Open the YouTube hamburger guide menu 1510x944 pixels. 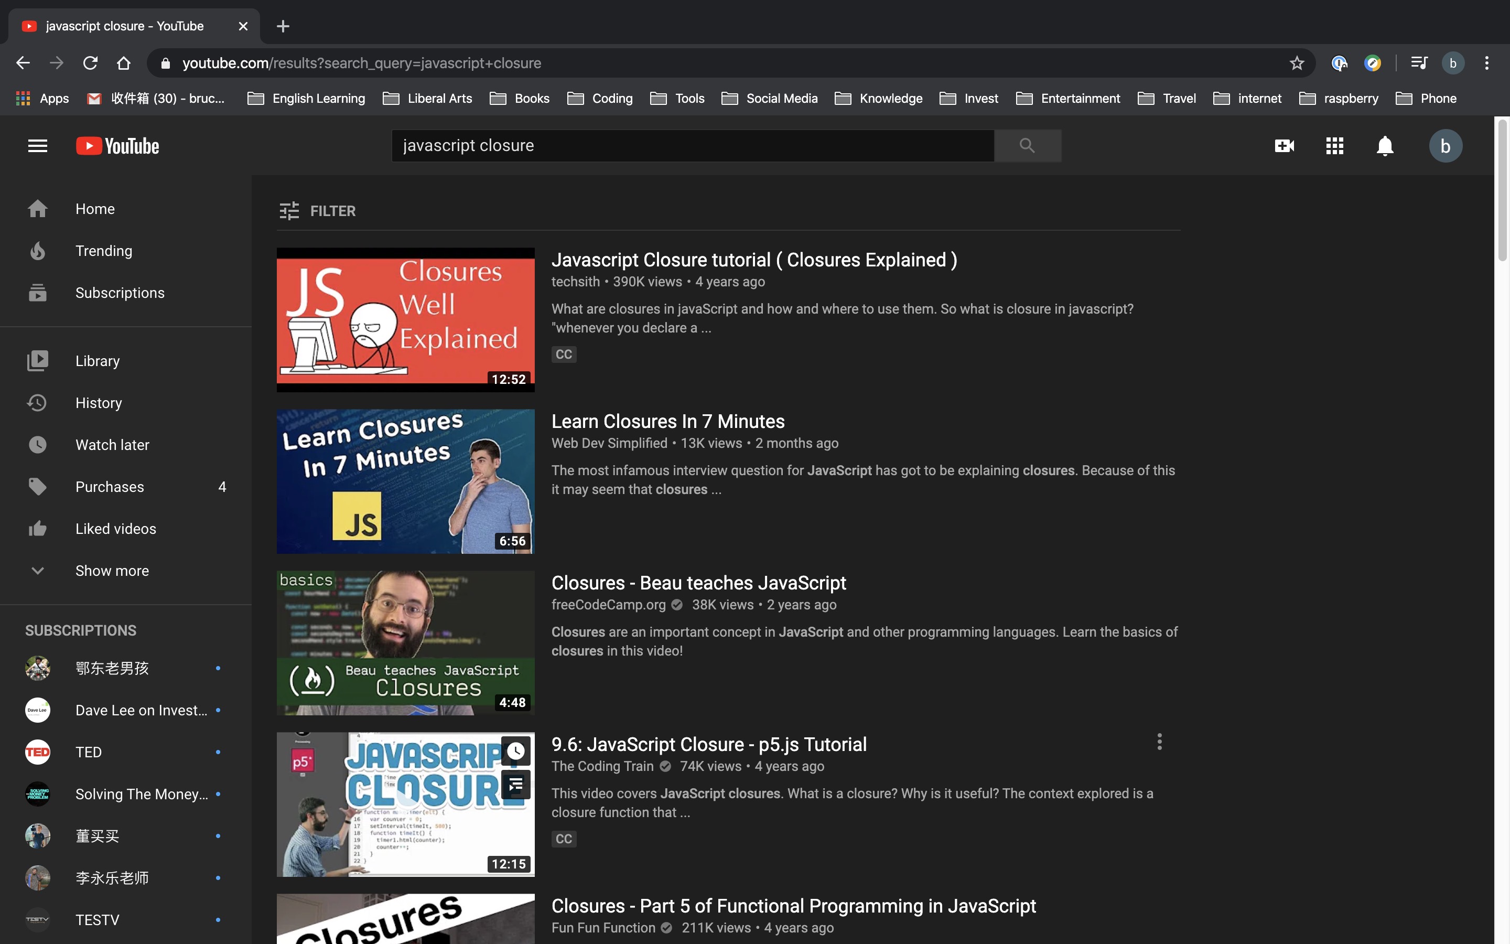37,146
